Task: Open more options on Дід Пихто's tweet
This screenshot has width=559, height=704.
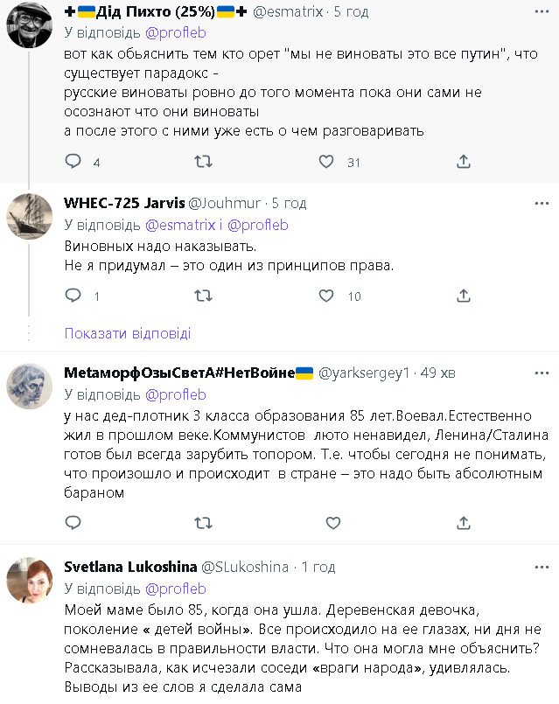Action: pos(542,10)
